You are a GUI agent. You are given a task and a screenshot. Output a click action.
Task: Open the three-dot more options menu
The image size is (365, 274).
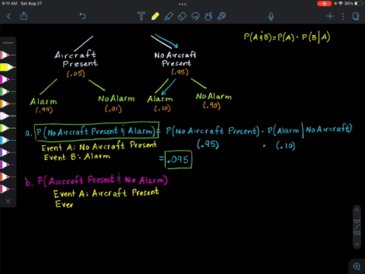pyautogui.click(x=343, y=17)
